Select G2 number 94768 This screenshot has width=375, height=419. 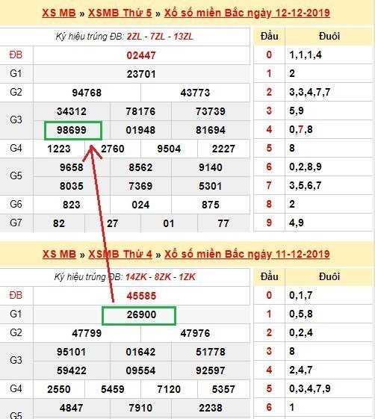coord(87,93)
